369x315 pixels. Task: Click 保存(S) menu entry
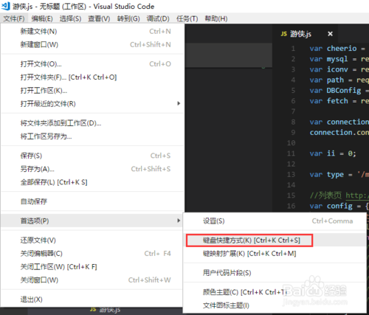pyautogui.click(x=92, y=156)
